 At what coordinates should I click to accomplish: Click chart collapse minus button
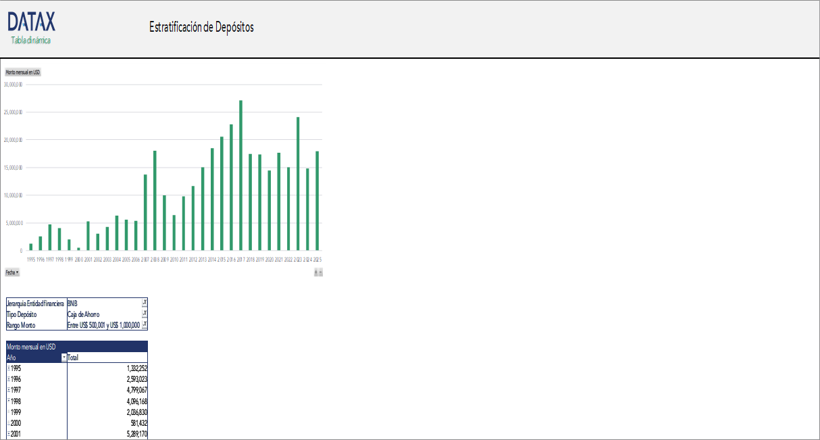[321, 272]
